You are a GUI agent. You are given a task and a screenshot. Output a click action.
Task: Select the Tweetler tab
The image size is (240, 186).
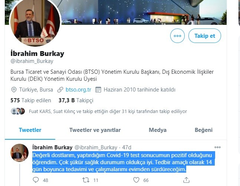coord(30,130)
